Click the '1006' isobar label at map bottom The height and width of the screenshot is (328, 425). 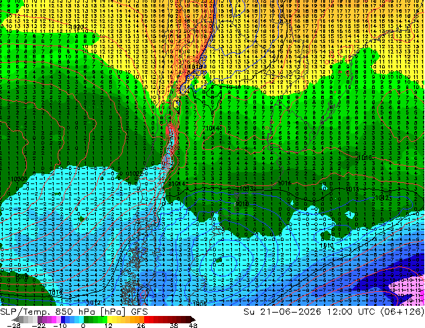point(200,304)
